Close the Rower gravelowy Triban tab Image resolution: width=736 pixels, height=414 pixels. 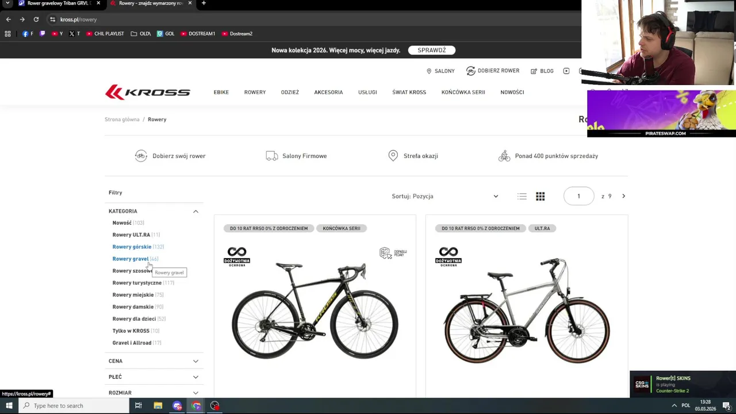(x=98, y=3)
